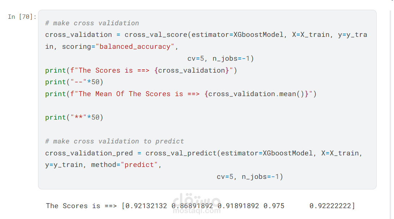
Task: Click the 'The Scores is ==>' output text
Action: pos(81,206)
